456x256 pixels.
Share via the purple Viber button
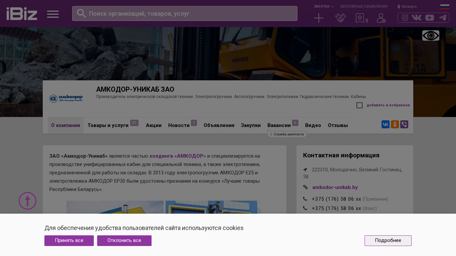pyautogui.click(x=404, y=124)
